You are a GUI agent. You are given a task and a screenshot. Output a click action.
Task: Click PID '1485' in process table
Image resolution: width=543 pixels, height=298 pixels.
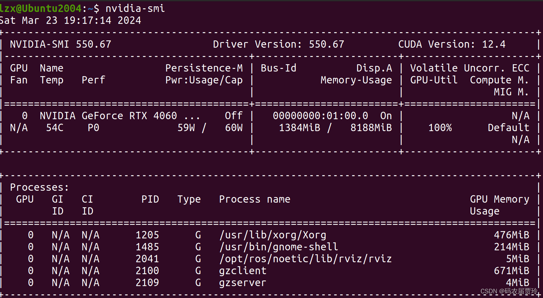click(x=147, y=247)
